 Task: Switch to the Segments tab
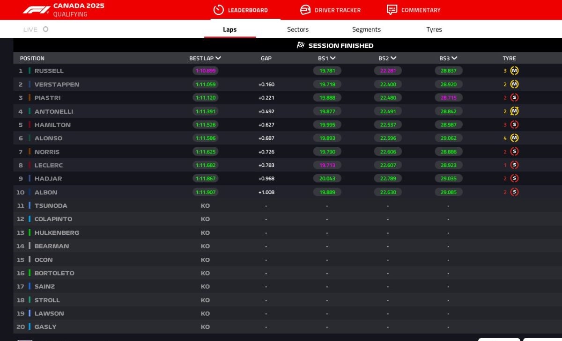366,29
